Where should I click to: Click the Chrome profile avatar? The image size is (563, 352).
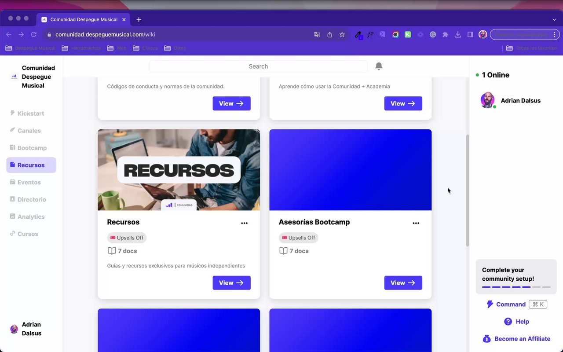click(483, 34)
